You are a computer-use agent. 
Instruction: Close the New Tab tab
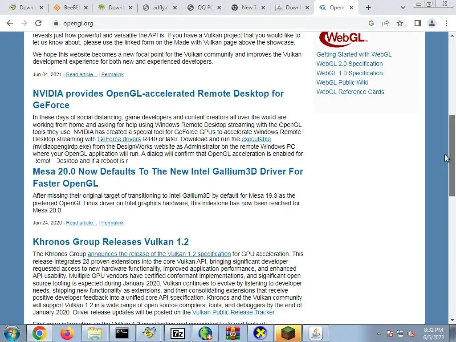(263, 8)
